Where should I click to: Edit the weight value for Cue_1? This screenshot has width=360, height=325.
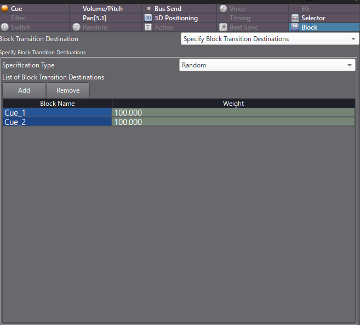click(233, 113)
